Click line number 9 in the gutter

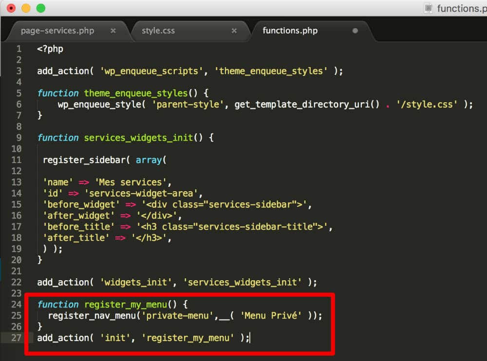coord(19,138)
